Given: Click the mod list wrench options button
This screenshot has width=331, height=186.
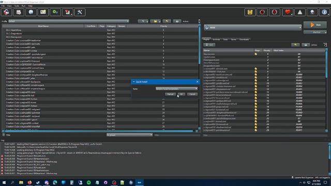Looking at the screenshot, I should point(143,21).
